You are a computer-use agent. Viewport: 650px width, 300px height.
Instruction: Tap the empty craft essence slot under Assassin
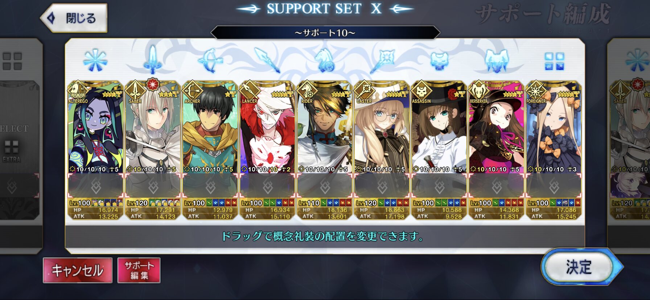pyautogui.click(x=439, y=186)
